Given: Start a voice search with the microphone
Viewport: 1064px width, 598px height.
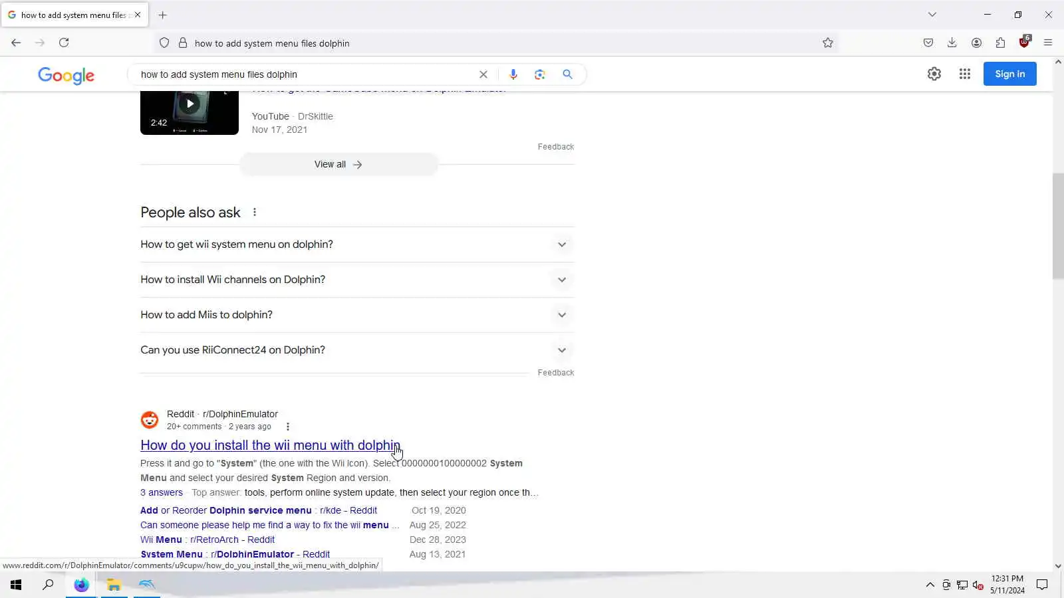Looking at the screenshot, I should (x=513, y=74).
